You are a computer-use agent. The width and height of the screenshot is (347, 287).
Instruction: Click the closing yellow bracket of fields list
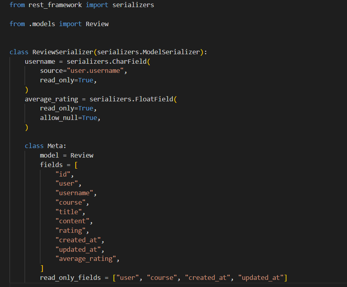(42, 268)
